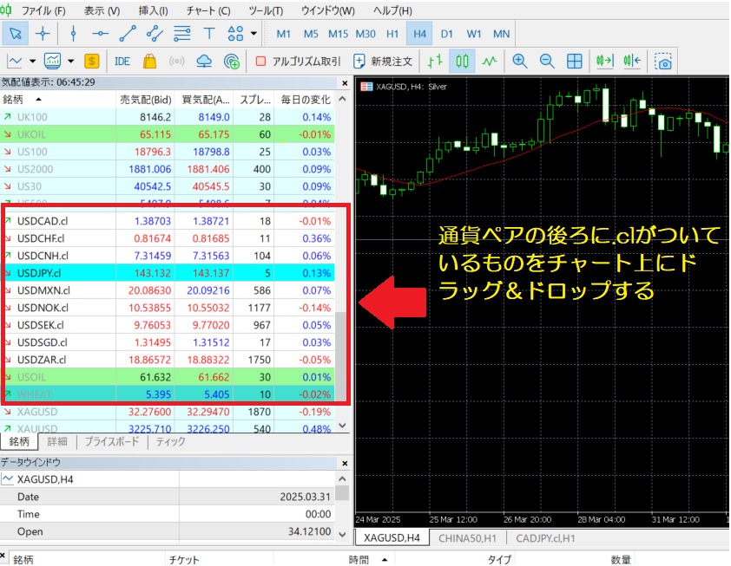The height and width of the screenshot is (566, 731).
Task: Select the arrow cursor tool
Action: click(x=16, y=34)
